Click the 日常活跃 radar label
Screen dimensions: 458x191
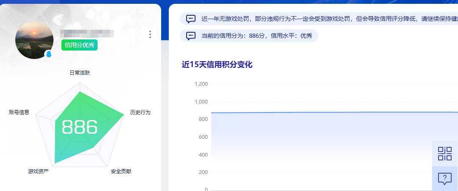point(80,73)
